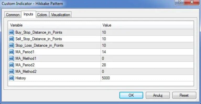Click the icon beside MA_Method2
Screen dimensions: 201x104
pyautogui.click(x=12, y=72)
